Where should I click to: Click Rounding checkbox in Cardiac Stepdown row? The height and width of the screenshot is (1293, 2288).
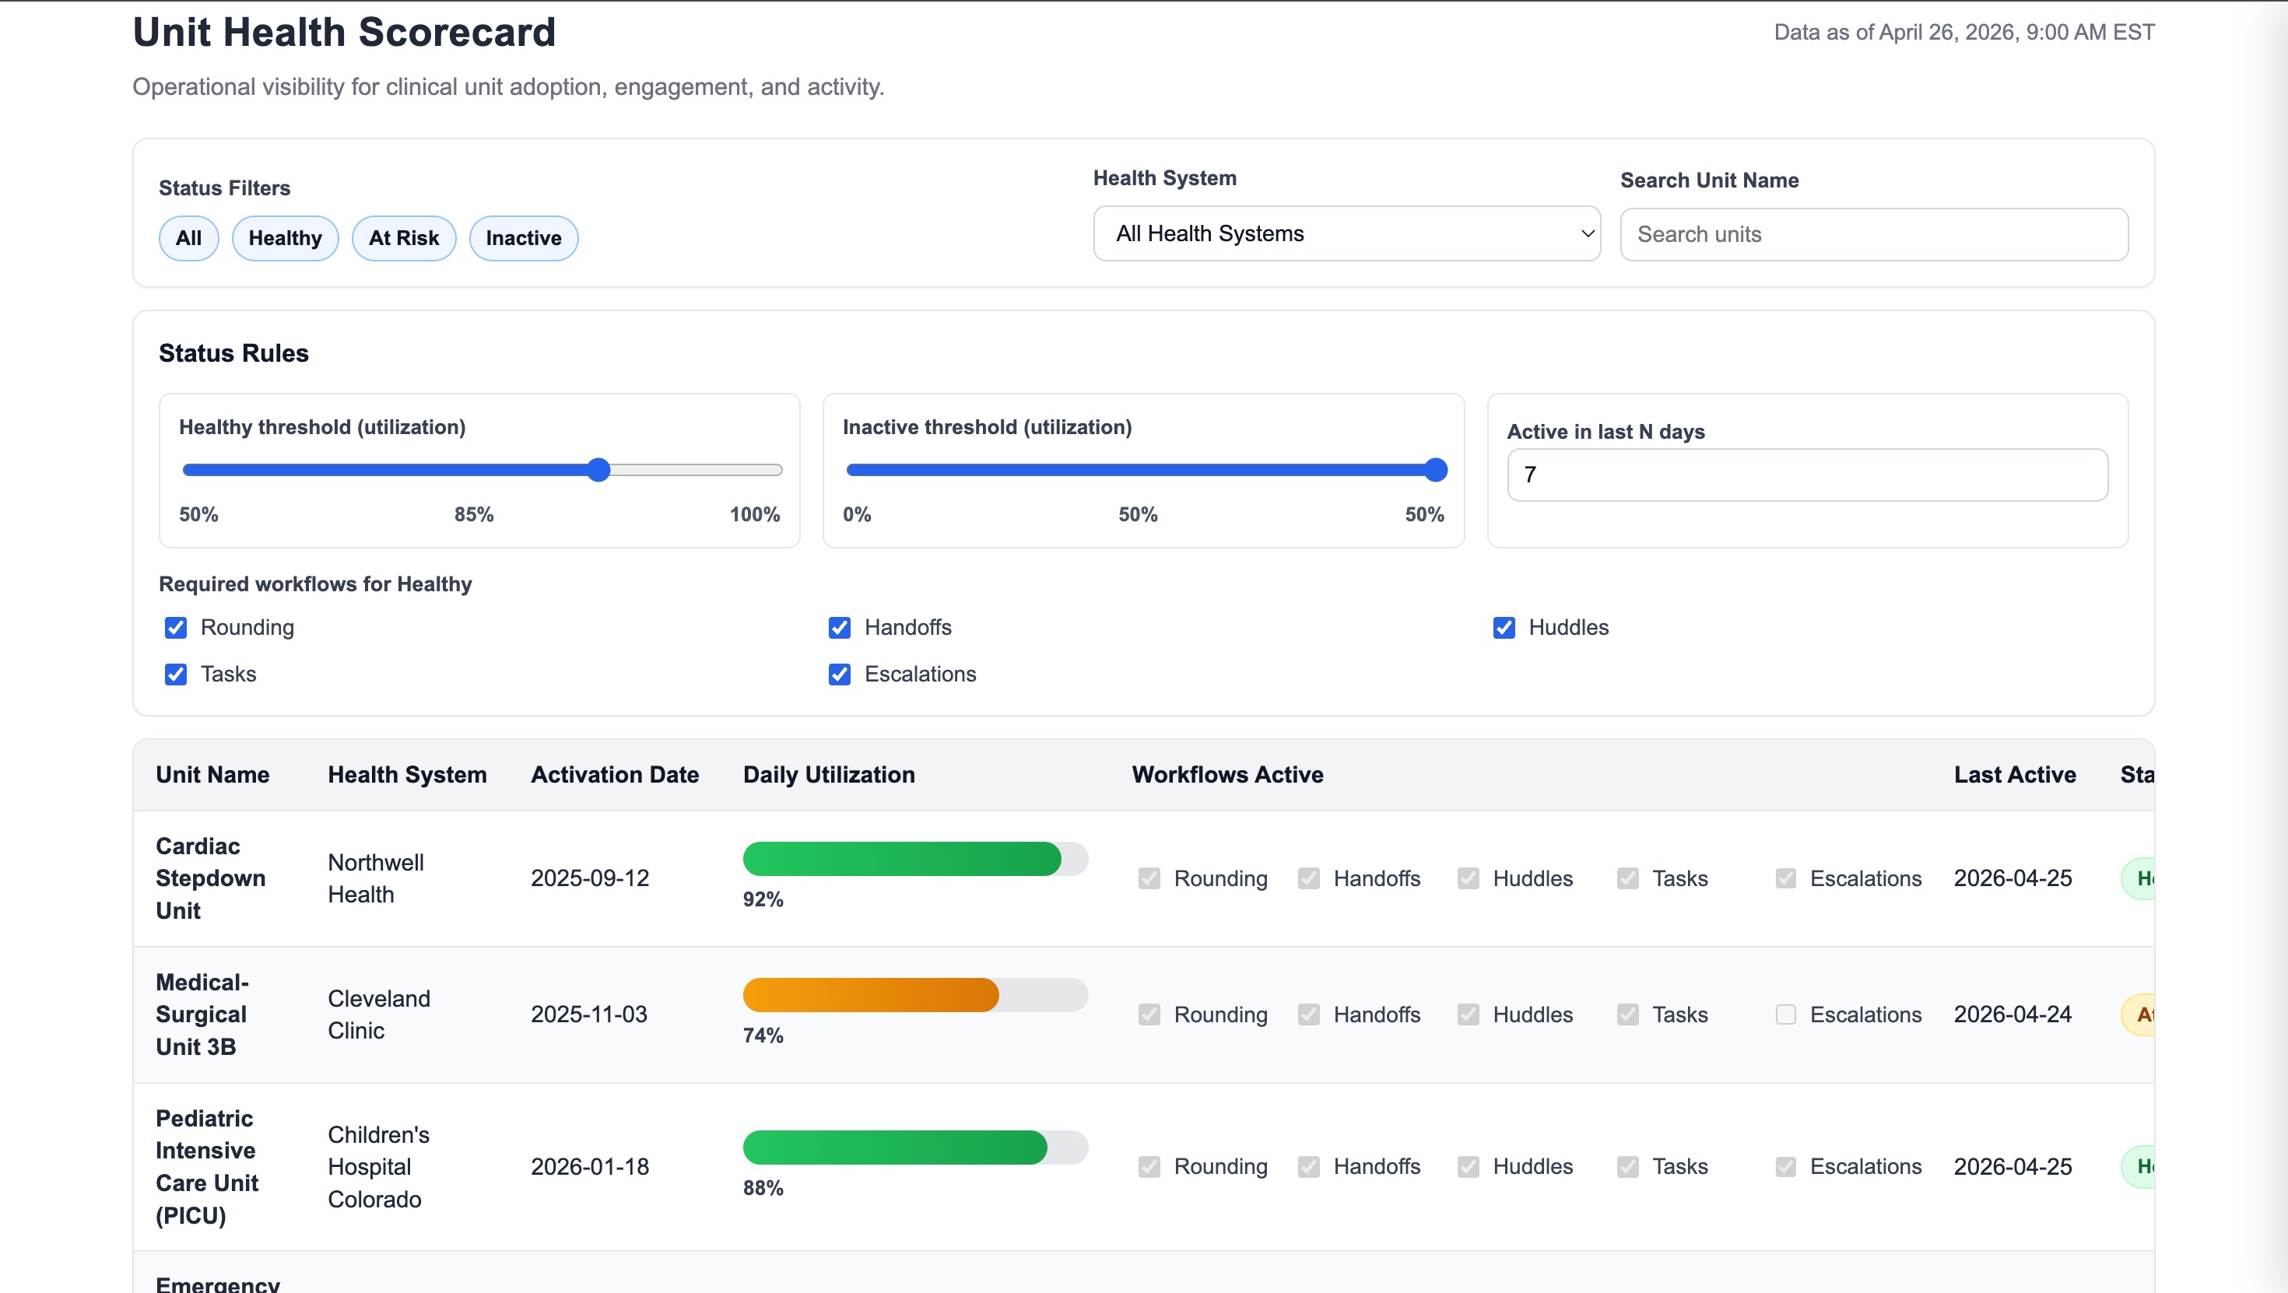(1149, 878)
